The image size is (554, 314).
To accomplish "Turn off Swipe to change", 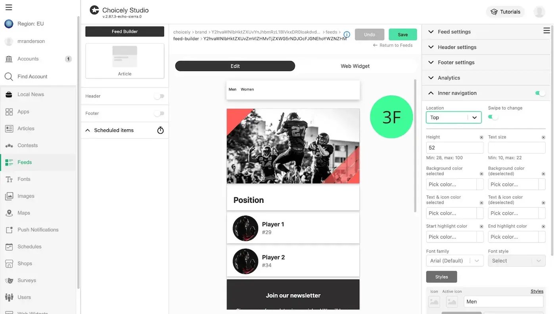I will point(493,117).
